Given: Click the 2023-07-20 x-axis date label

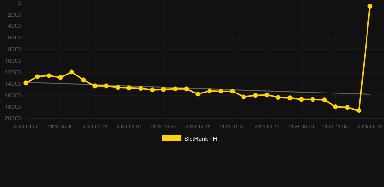Looking at the screenshot, I should click(x=95, y=127).
